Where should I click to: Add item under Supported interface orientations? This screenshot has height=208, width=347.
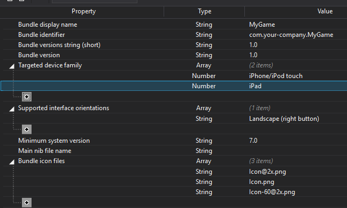coord(27,129)
